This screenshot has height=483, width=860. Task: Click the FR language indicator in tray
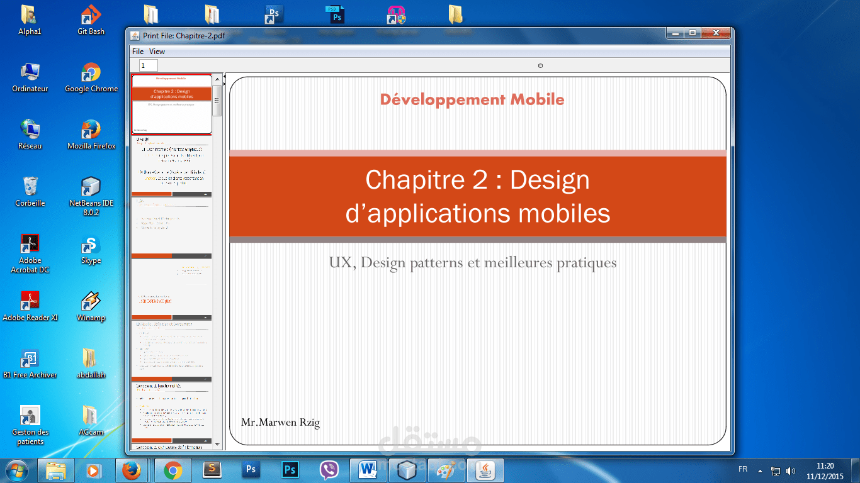(x=743, y=470)
